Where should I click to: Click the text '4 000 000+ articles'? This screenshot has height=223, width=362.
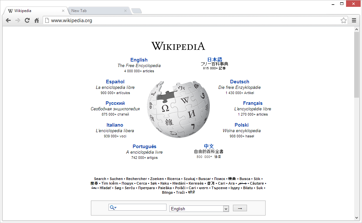139,71
